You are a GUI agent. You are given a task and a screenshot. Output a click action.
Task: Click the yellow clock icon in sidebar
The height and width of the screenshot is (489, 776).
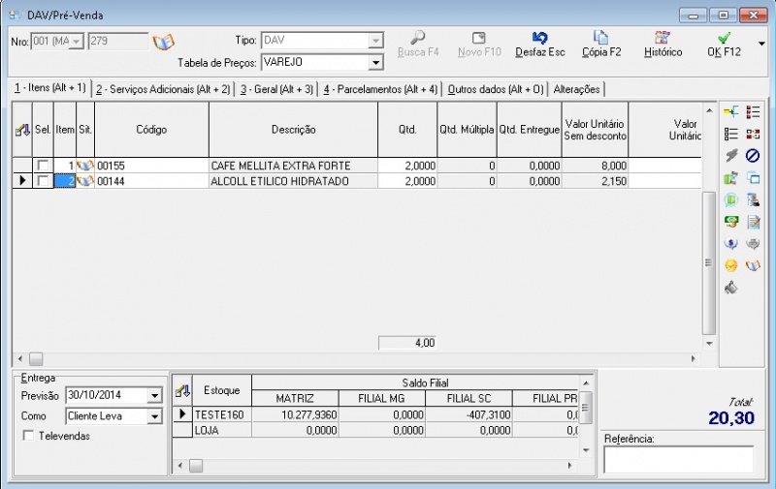point(731,264)
